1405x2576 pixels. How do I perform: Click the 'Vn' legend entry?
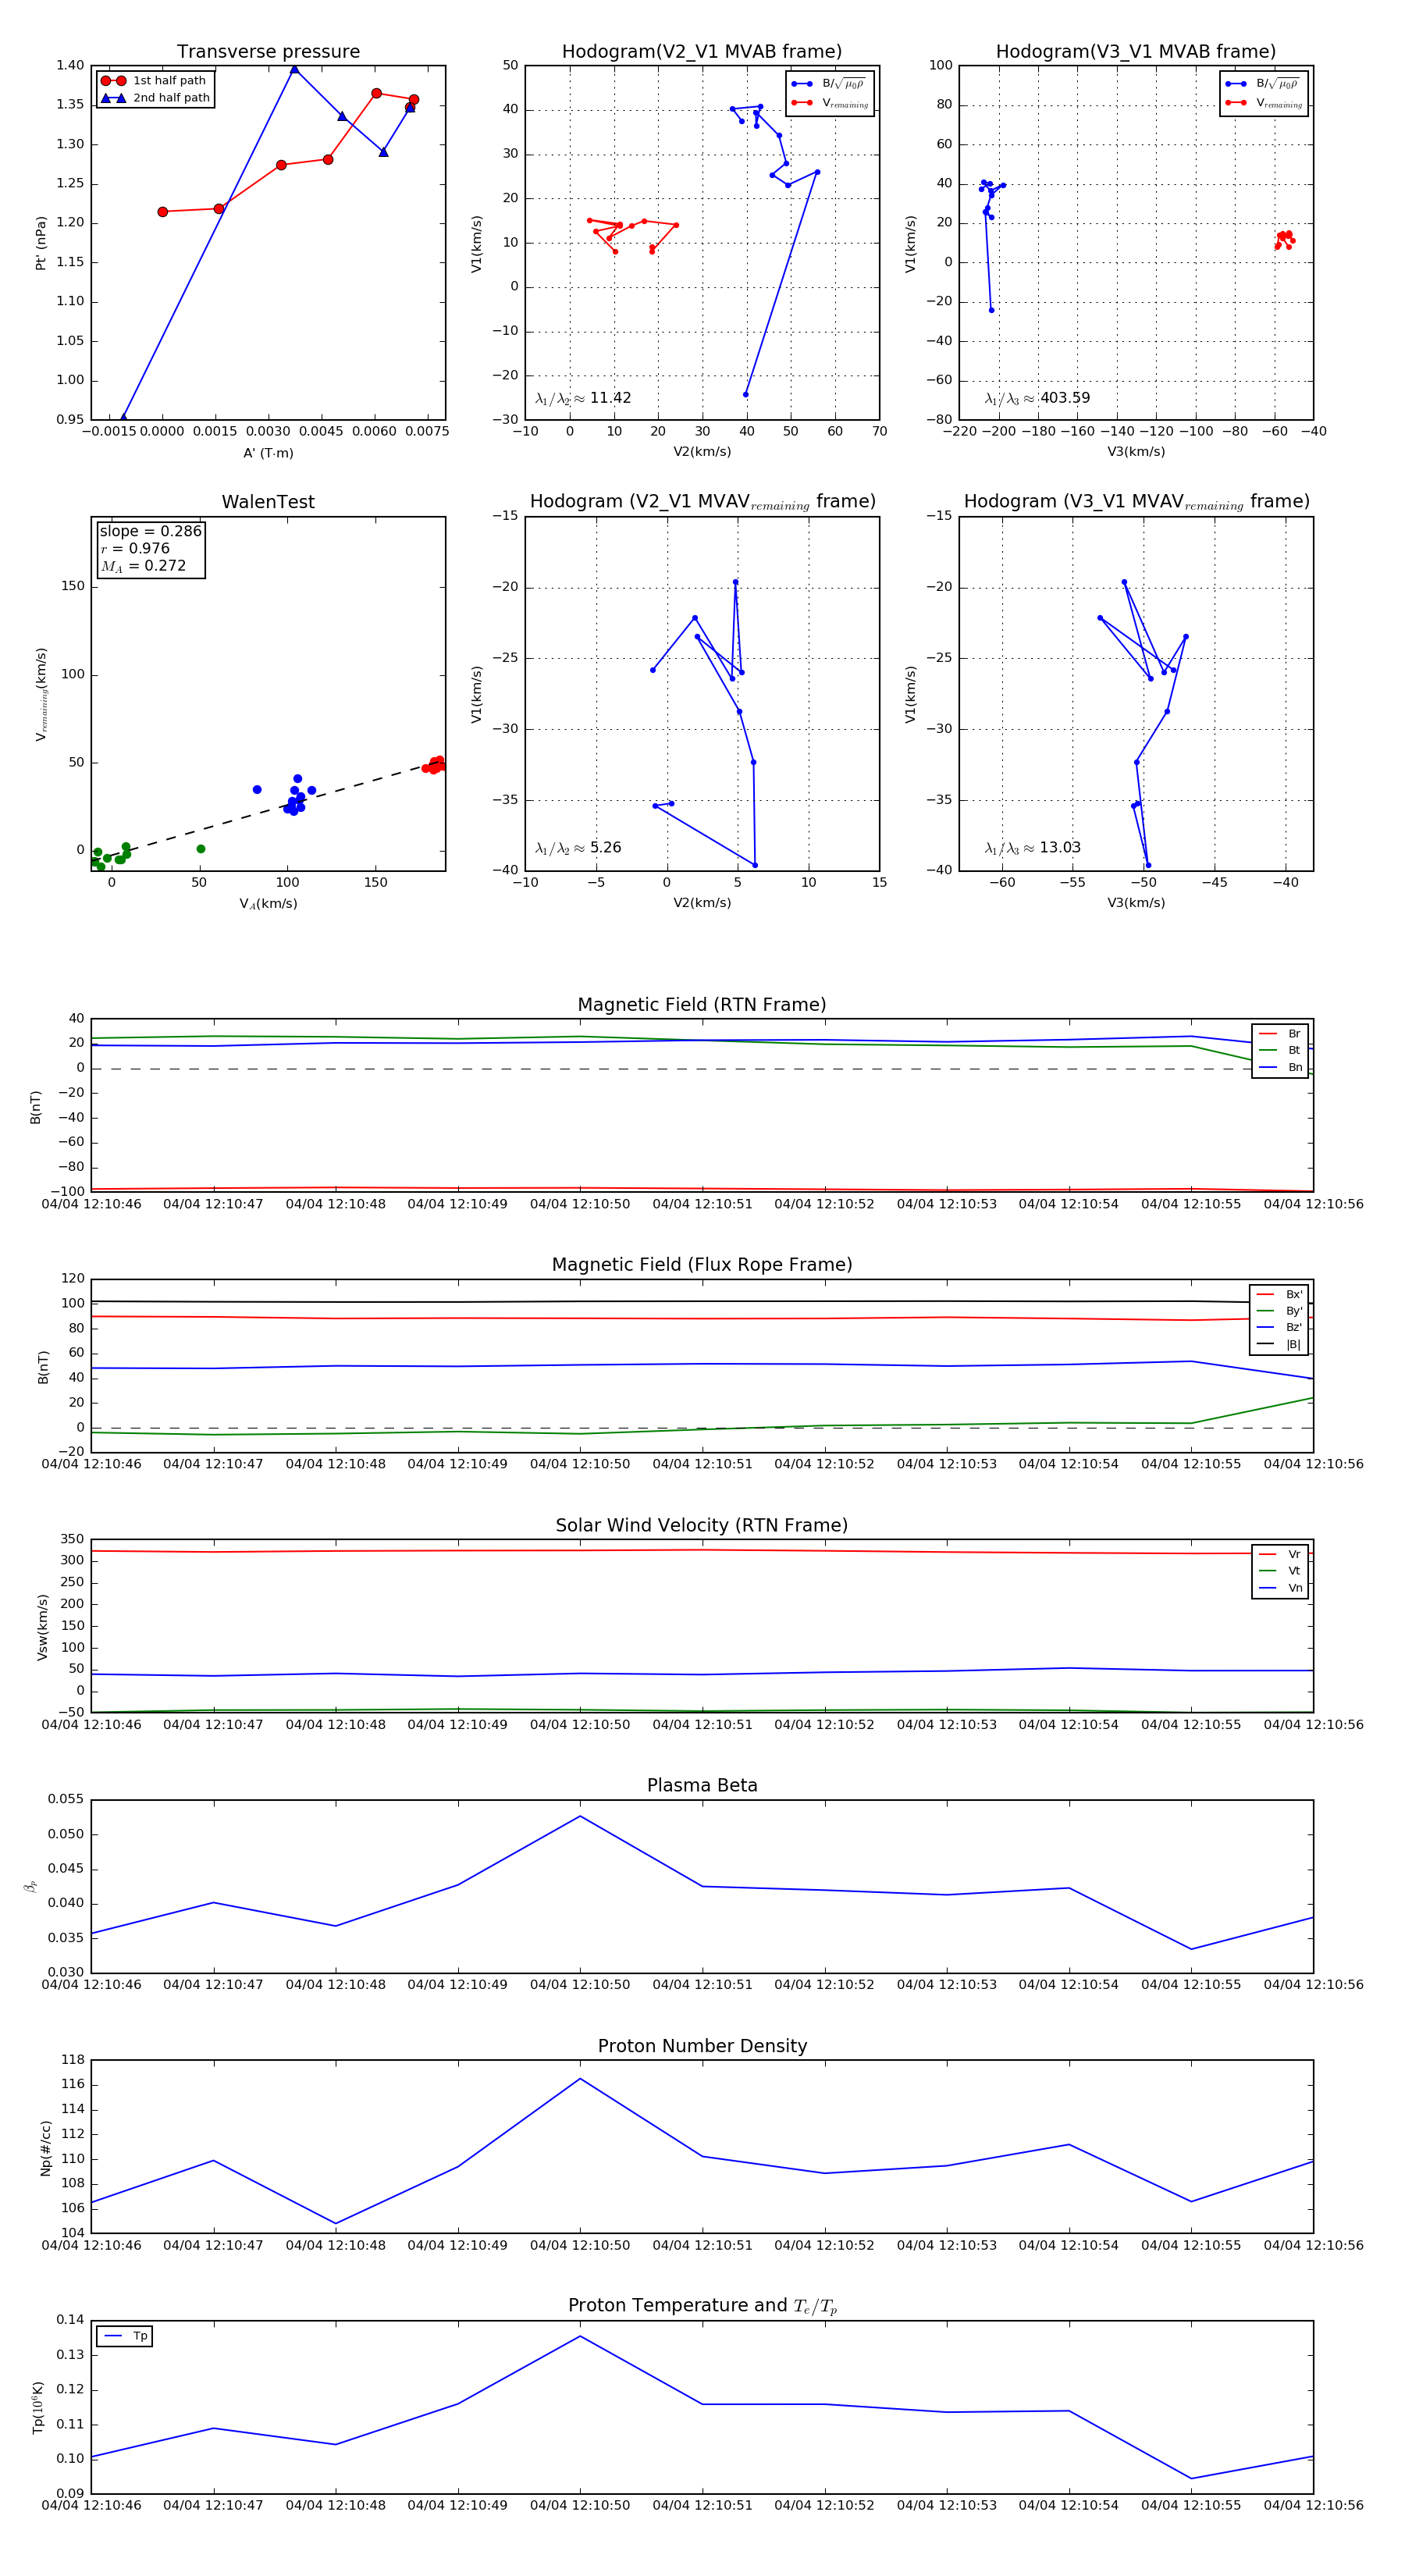tap(1280, 1588)
